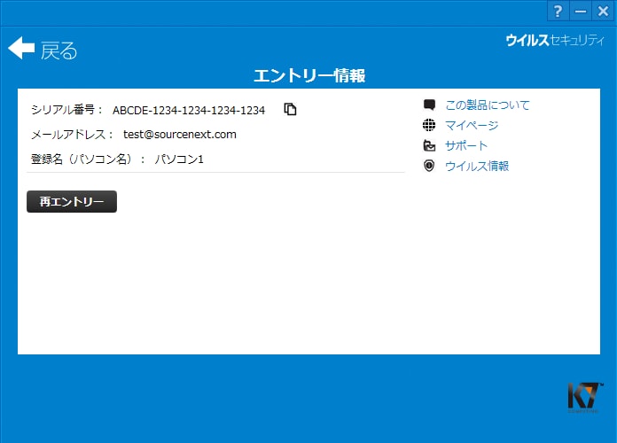This screenshot has height=443, width=617.
Task: Click the serial number ABCDE-1234-1234-1234-1234
Action: [189, 110]
